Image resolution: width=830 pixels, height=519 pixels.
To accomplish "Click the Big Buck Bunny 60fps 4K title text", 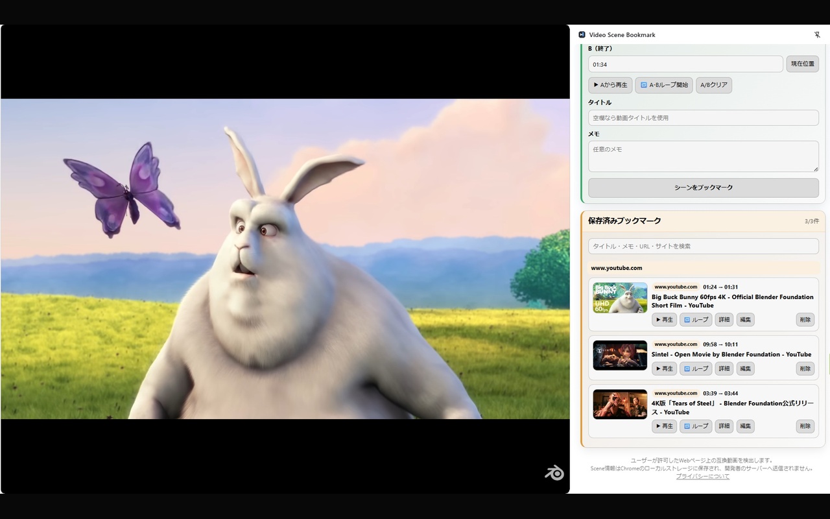I will (732, 301).
